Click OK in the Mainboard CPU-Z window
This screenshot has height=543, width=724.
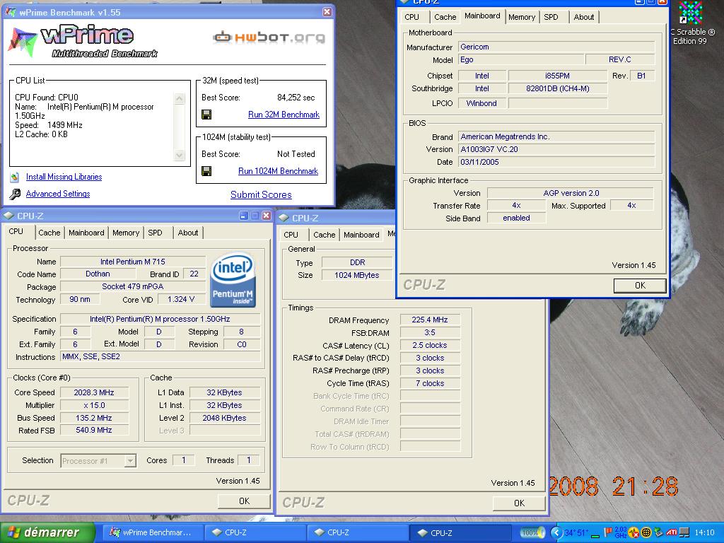(640, 286)
